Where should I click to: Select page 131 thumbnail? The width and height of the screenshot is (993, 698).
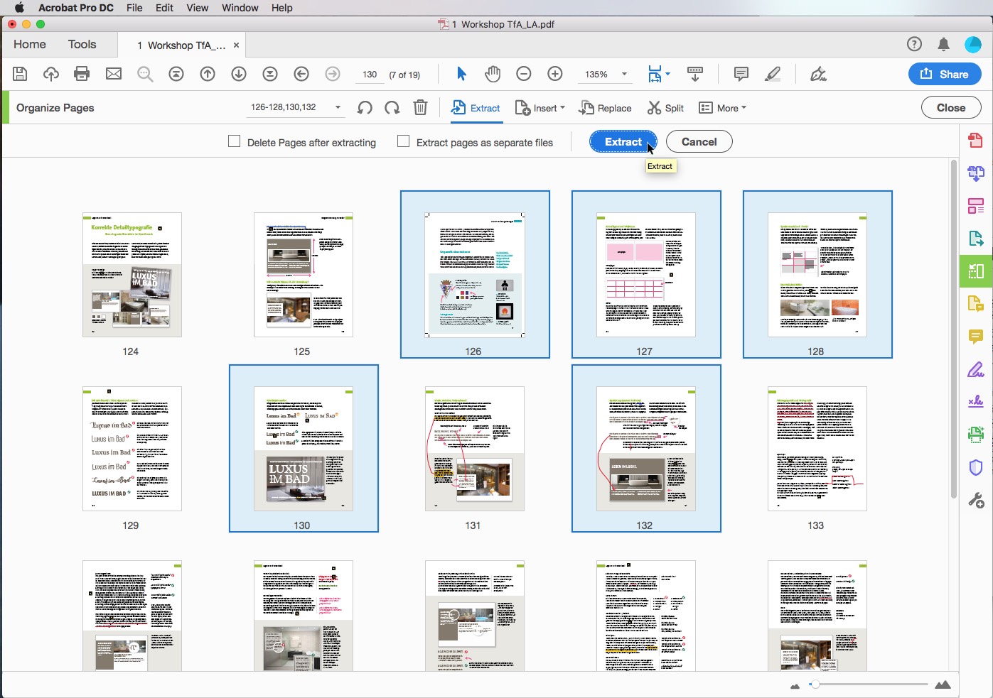[475, 449]
